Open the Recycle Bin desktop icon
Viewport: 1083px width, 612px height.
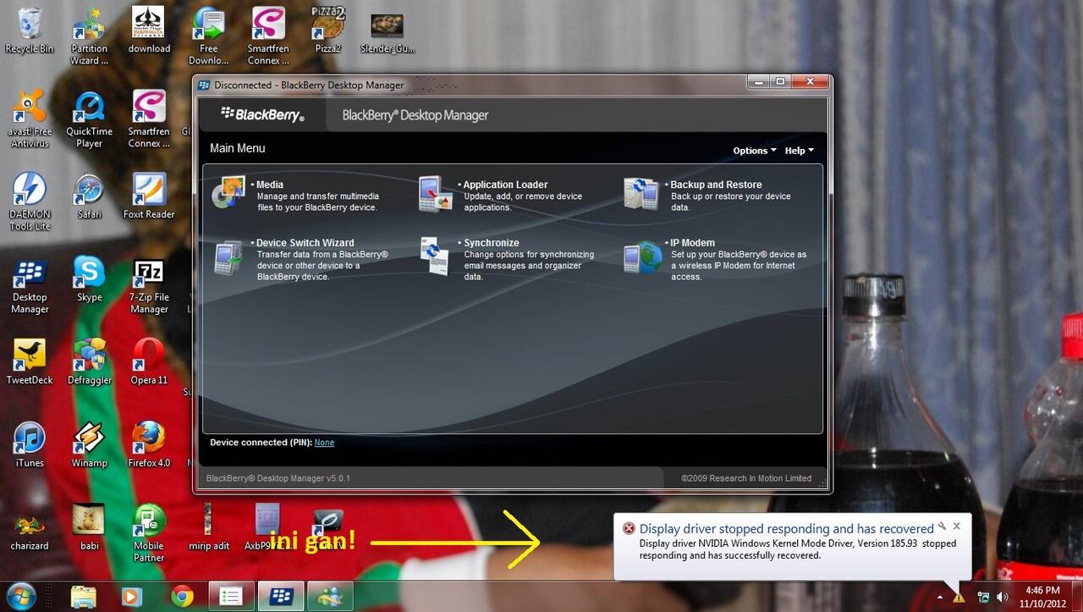[30, 30]
